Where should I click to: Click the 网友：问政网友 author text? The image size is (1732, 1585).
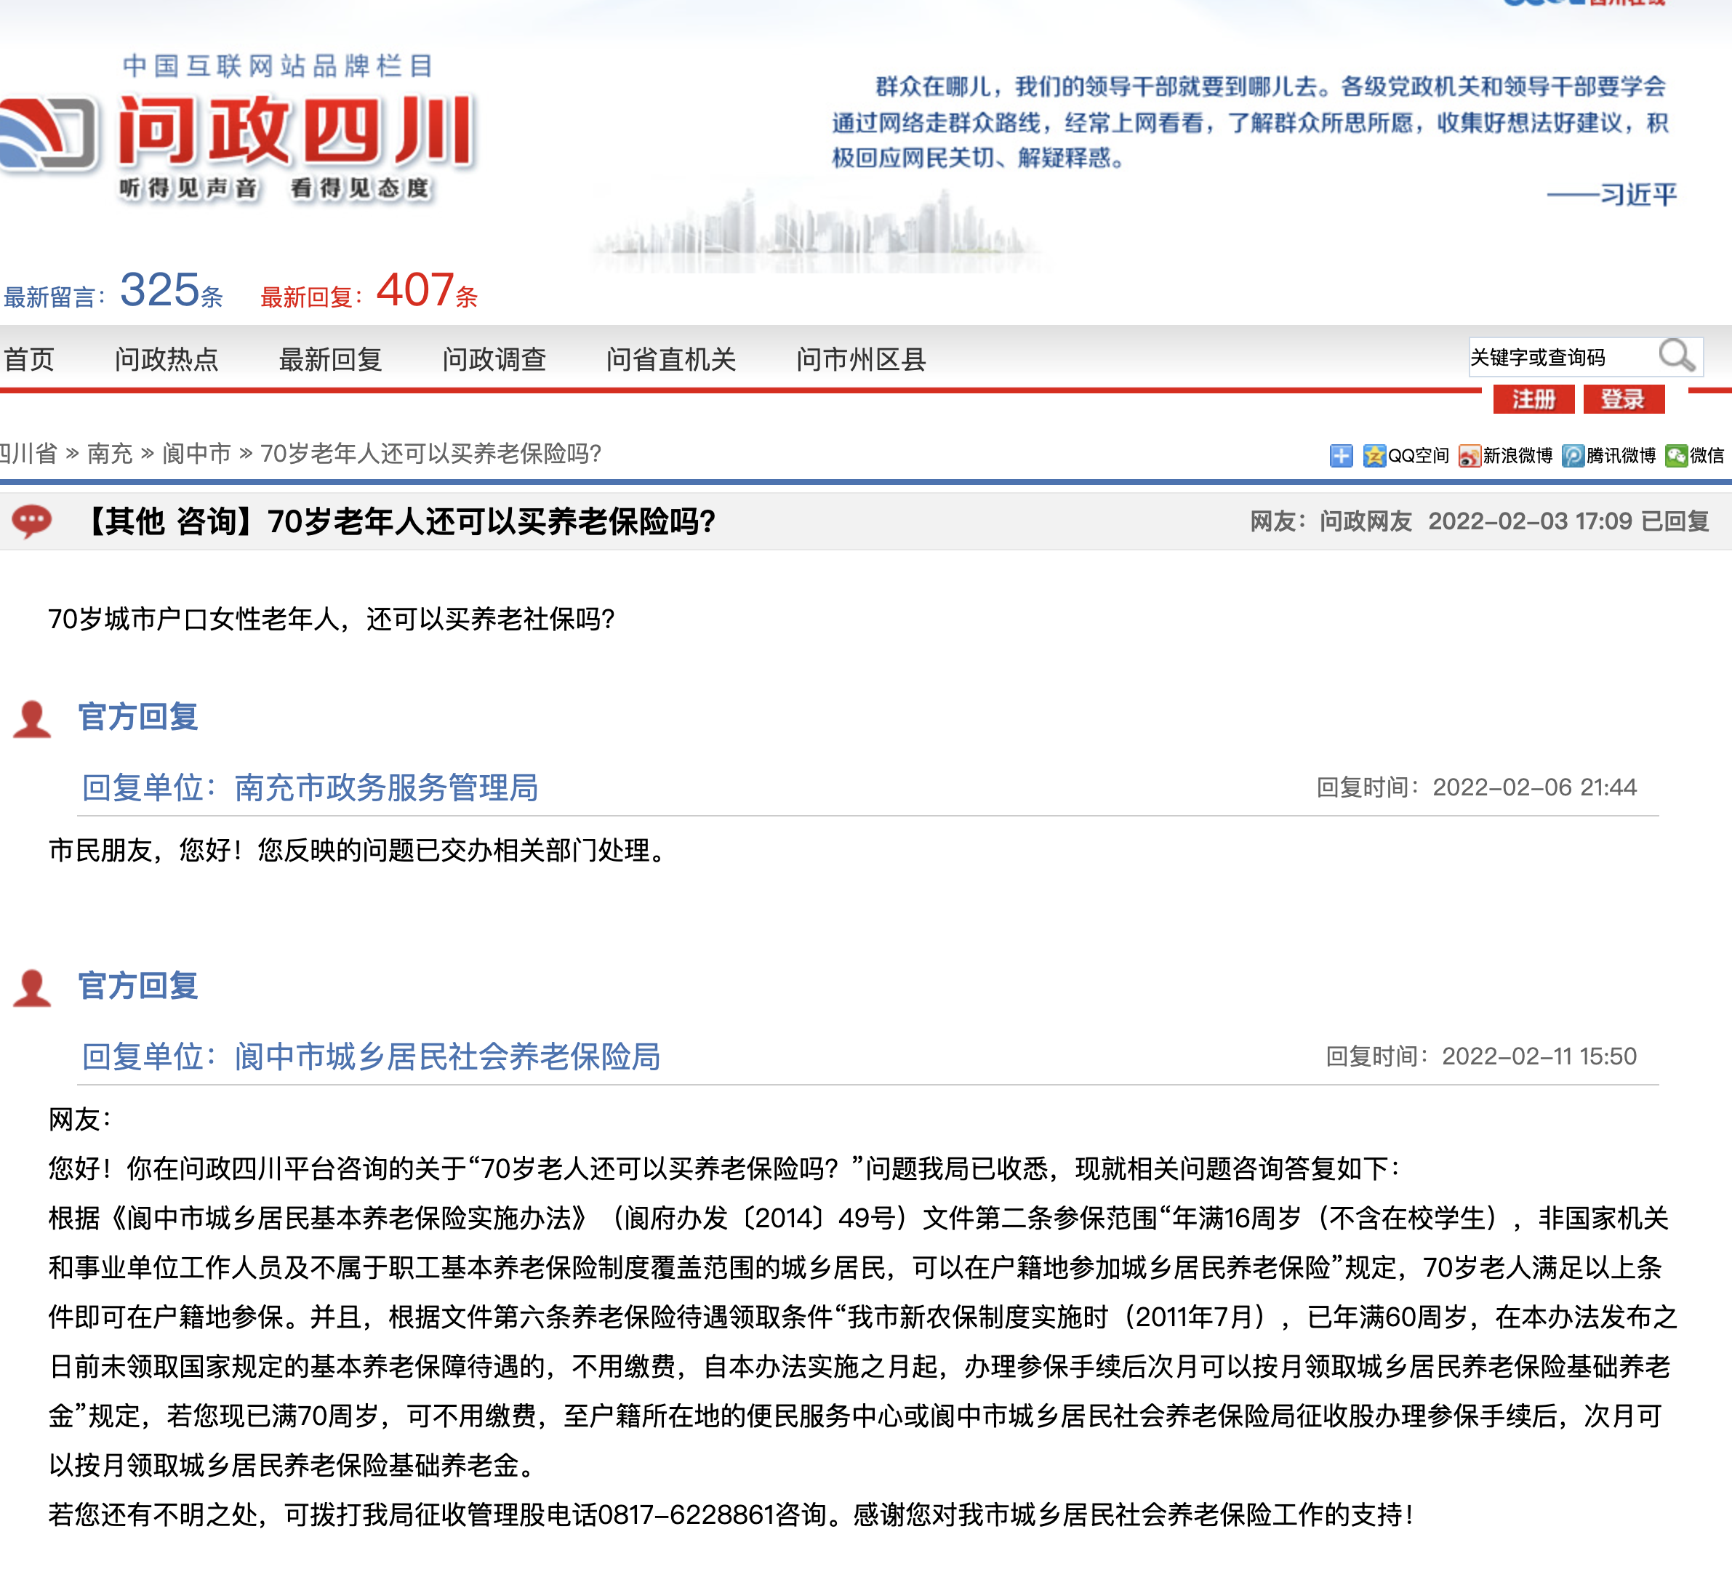1331,521
